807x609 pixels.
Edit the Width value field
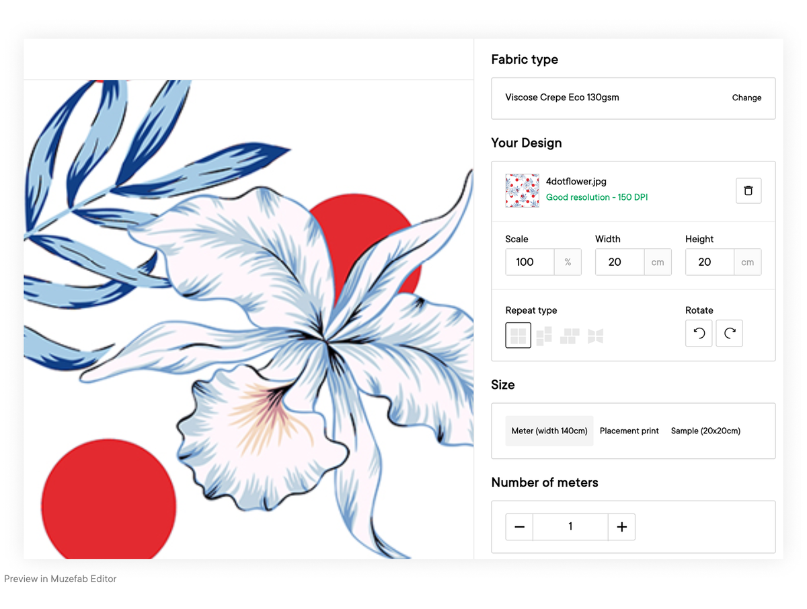[x=619, y=262]
